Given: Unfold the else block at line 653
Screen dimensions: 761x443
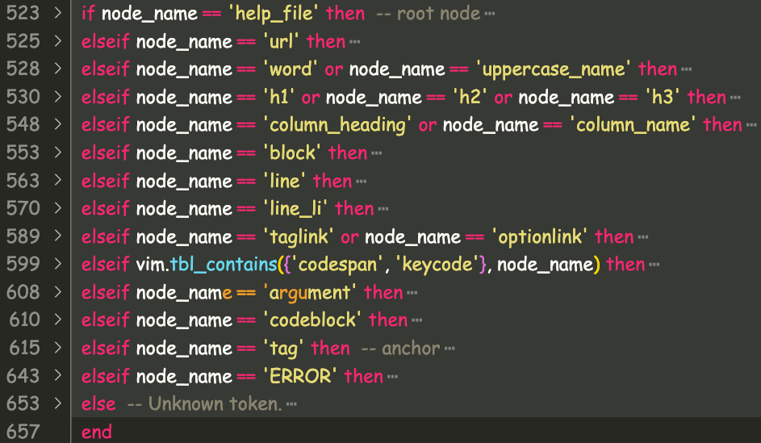Looking at the screenshot, I should 58,403.
